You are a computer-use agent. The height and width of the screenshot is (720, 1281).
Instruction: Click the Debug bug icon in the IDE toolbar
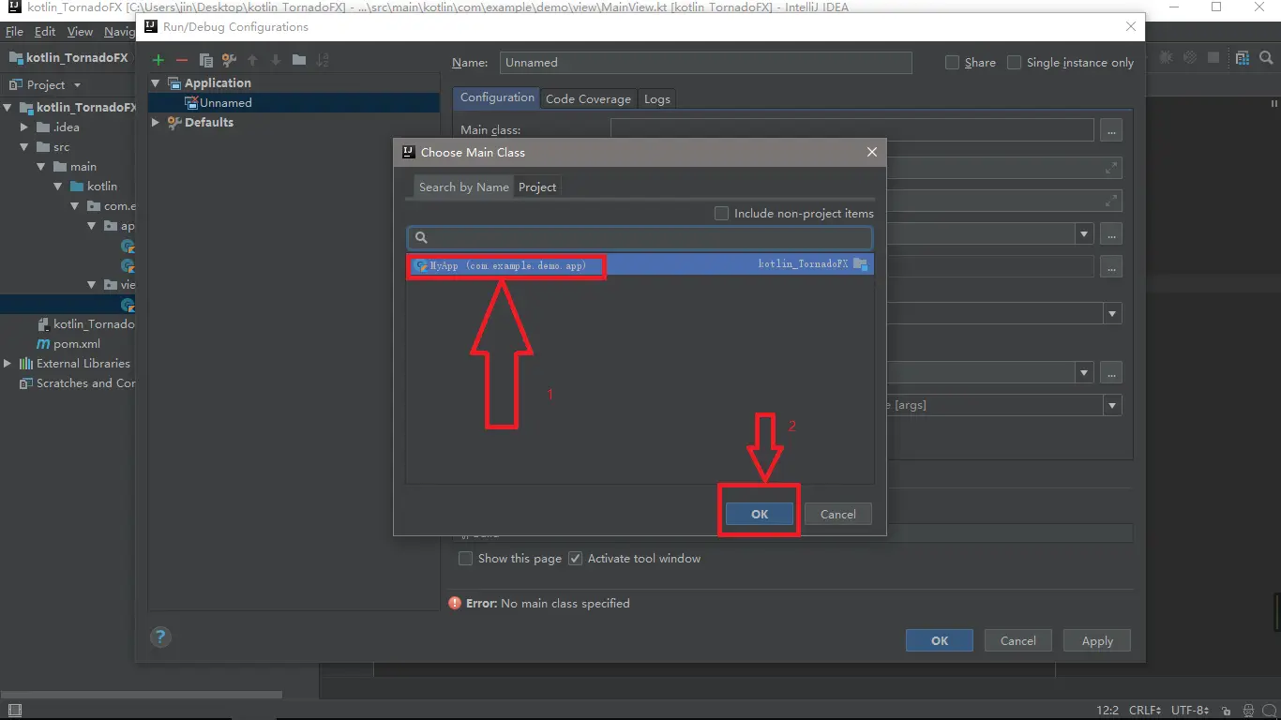[1167, 57]
